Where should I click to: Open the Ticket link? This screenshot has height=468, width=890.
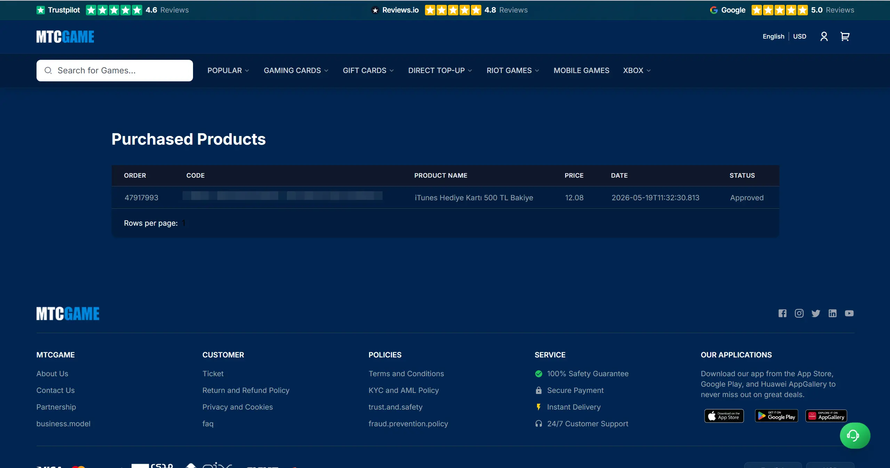tap(213, 374)
